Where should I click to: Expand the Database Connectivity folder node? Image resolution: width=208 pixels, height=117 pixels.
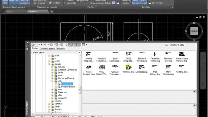[52, 70]
